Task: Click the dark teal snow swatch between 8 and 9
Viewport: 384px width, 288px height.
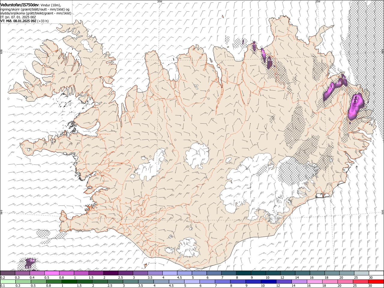Action: coord(243,273)
